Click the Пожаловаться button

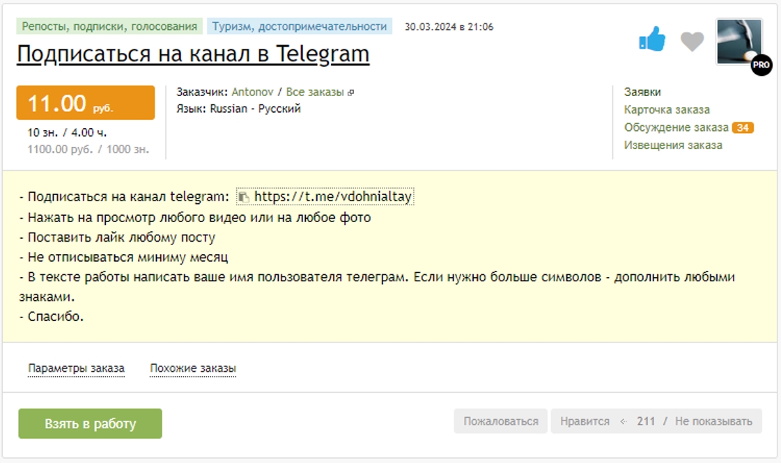point(500,421)
